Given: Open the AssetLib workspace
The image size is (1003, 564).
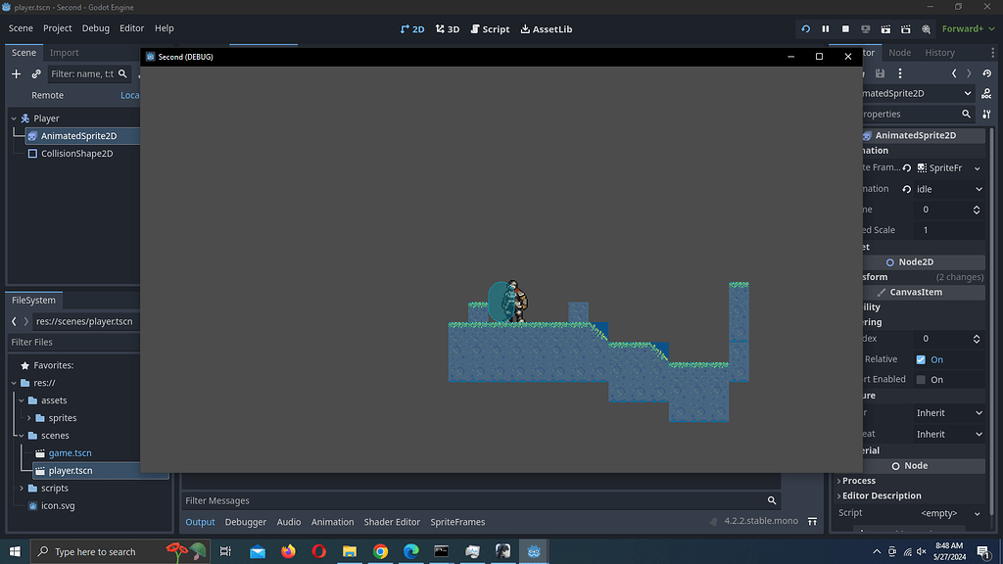Looking at the screenshot, I should [x=547, y=28].
